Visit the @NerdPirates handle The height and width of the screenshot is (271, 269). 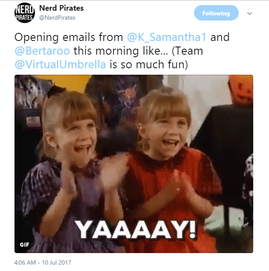tap(57, 17)
